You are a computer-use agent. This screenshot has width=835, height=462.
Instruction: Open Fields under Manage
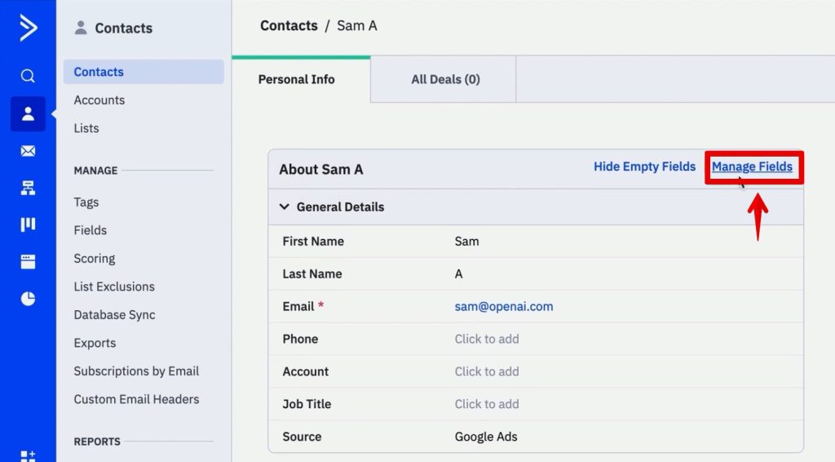pyautogui.click(x=90, y=230)
